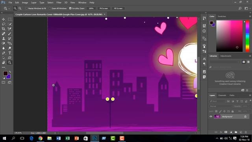The height and width of the screenshot is (142, 252).
Task: Select the Clone Stamp tool
Action: pos(4,39)
